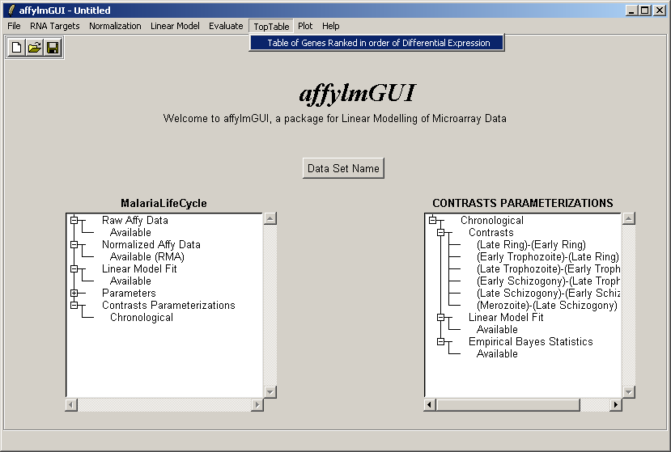Open the RNA Targets menu
The width and height of the screenshot is (671, 452).
55,26
